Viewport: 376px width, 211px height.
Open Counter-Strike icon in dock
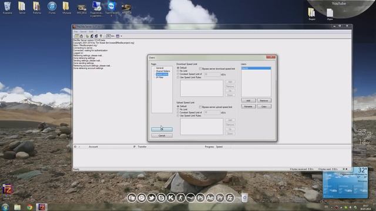181,198
